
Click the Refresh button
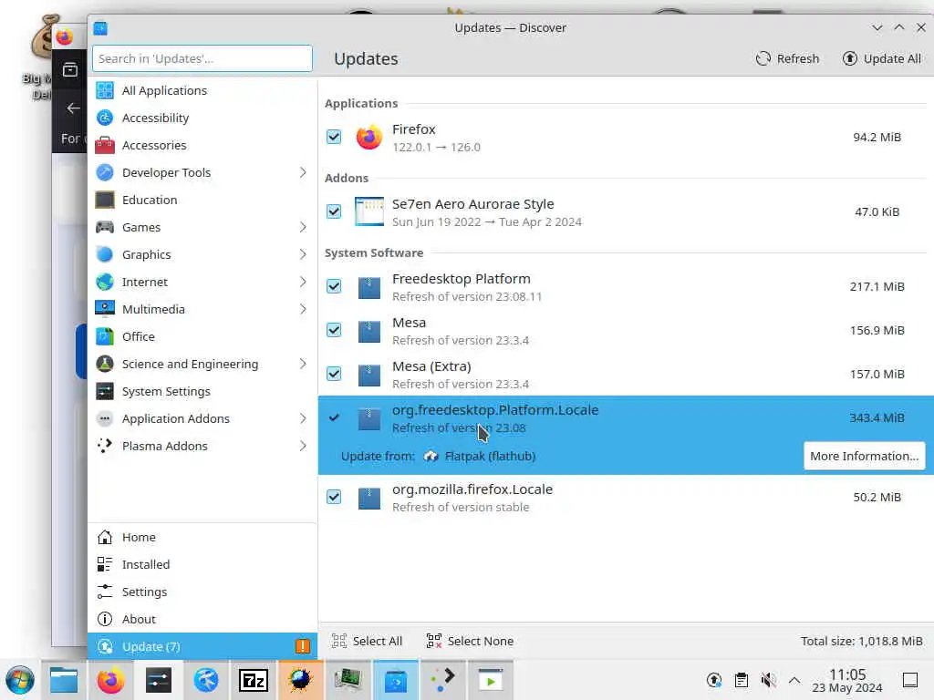point(787,59)
